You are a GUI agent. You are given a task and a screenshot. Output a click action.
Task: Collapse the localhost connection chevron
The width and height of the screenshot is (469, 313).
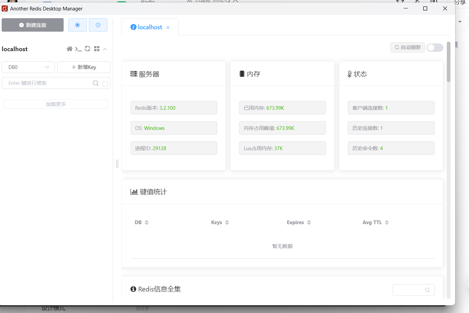[x=105, y=49]
